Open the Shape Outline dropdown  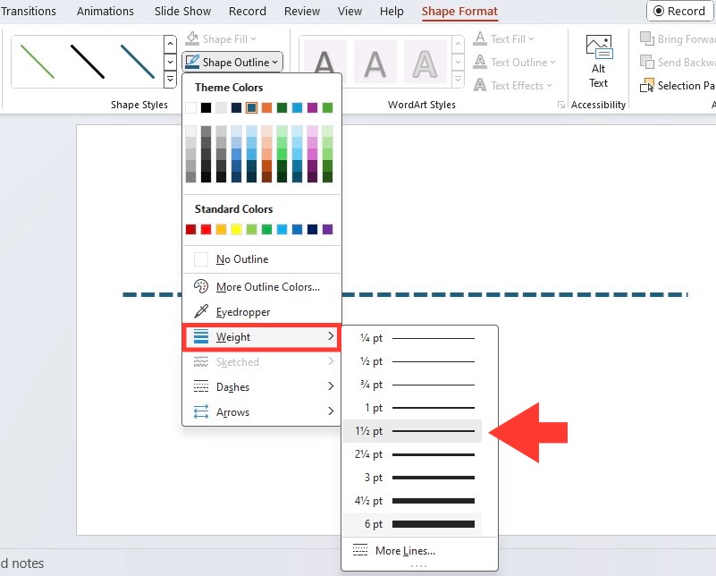(232, 62)
